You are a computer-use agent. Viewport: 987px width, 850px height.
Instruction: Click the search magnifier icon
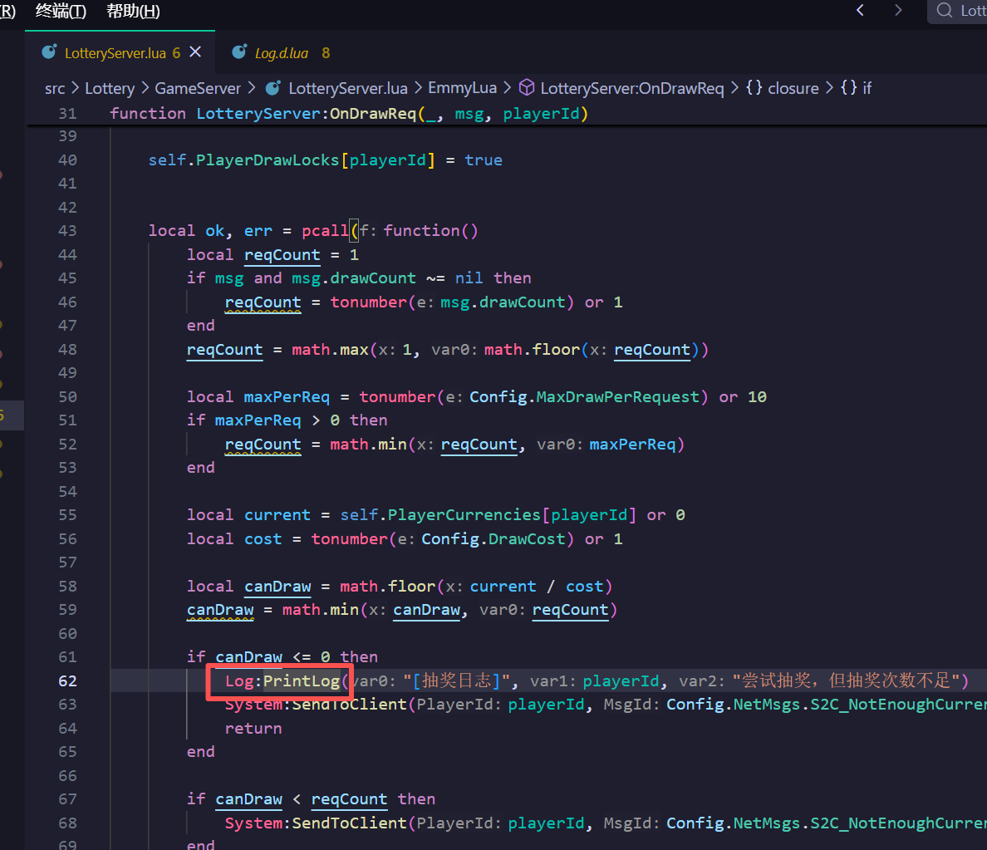pos(944,11)
